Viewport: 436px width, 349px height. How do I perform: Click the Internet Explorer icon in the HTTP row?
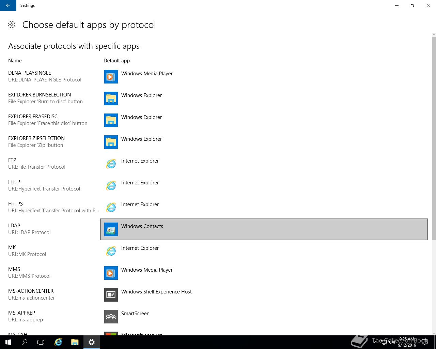pos(111,186)
